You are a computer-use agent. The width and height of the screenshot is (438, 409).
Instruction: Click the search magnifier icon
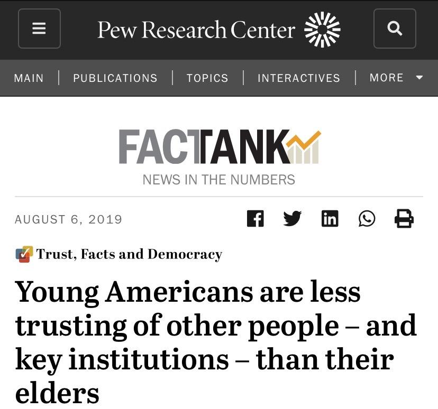pyautogui.click(x=395, y=29)
